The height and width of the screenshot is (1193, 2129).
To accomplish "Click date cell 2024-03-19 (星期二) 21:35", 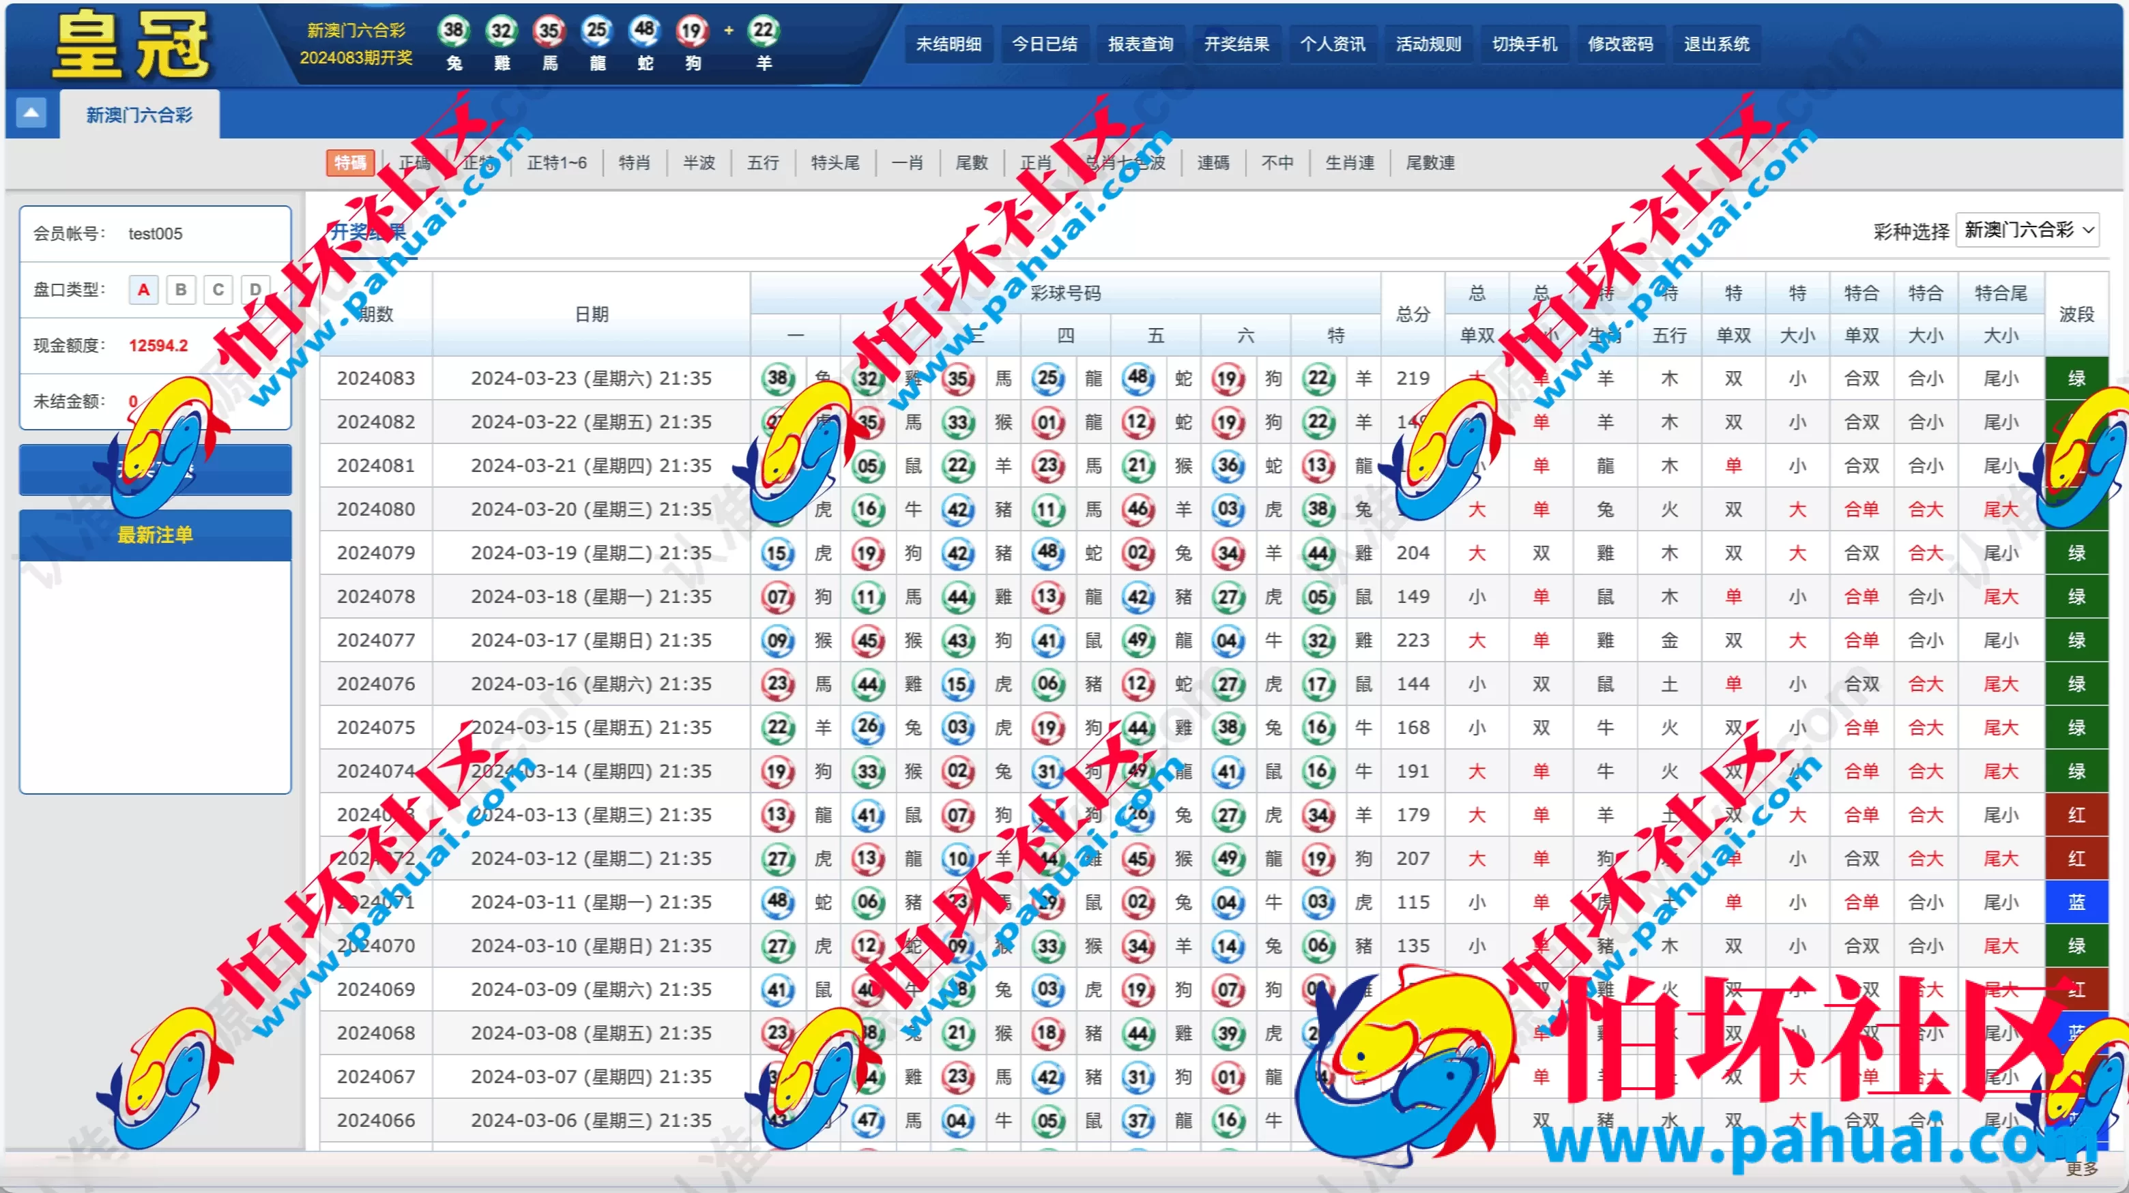I will point(591,553).
